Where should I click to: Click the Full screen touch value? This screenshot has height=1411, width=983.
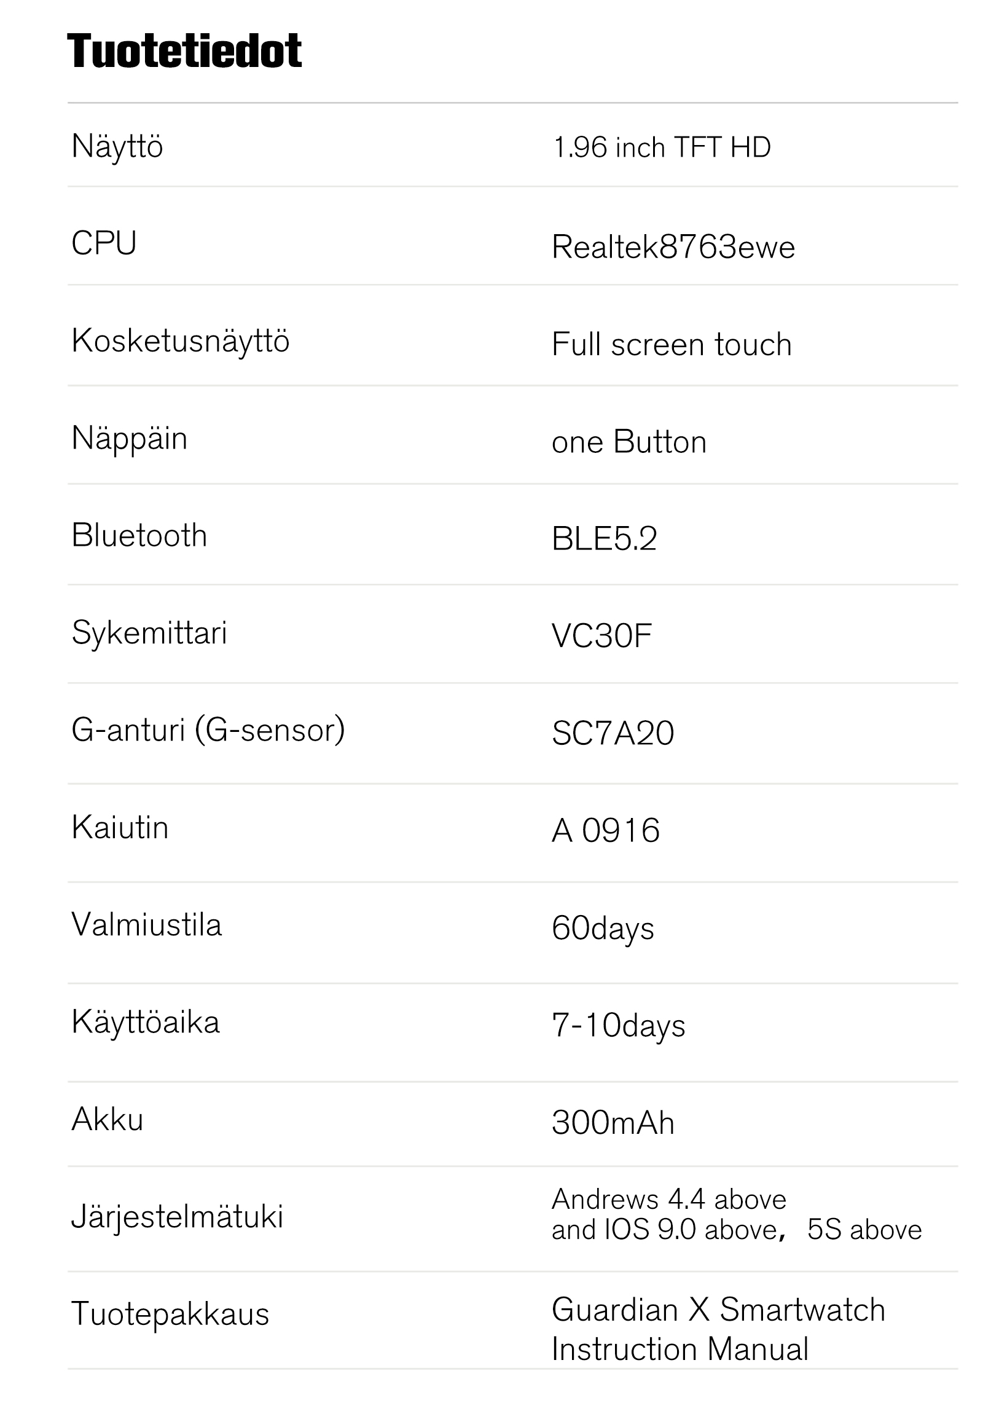pyautogui.click(x=672, y=344)
